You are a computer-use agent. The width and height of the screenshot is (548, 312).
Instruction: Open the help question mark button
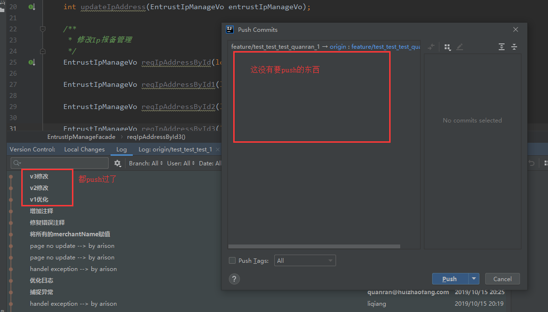click(x=234, y=279)
